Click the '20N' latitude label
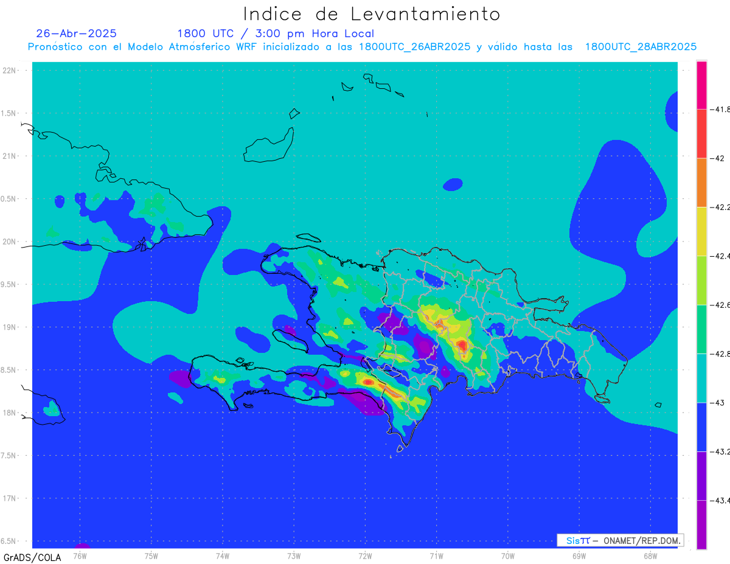Viewport: 730px width, 564px height. tap(10, 242)
